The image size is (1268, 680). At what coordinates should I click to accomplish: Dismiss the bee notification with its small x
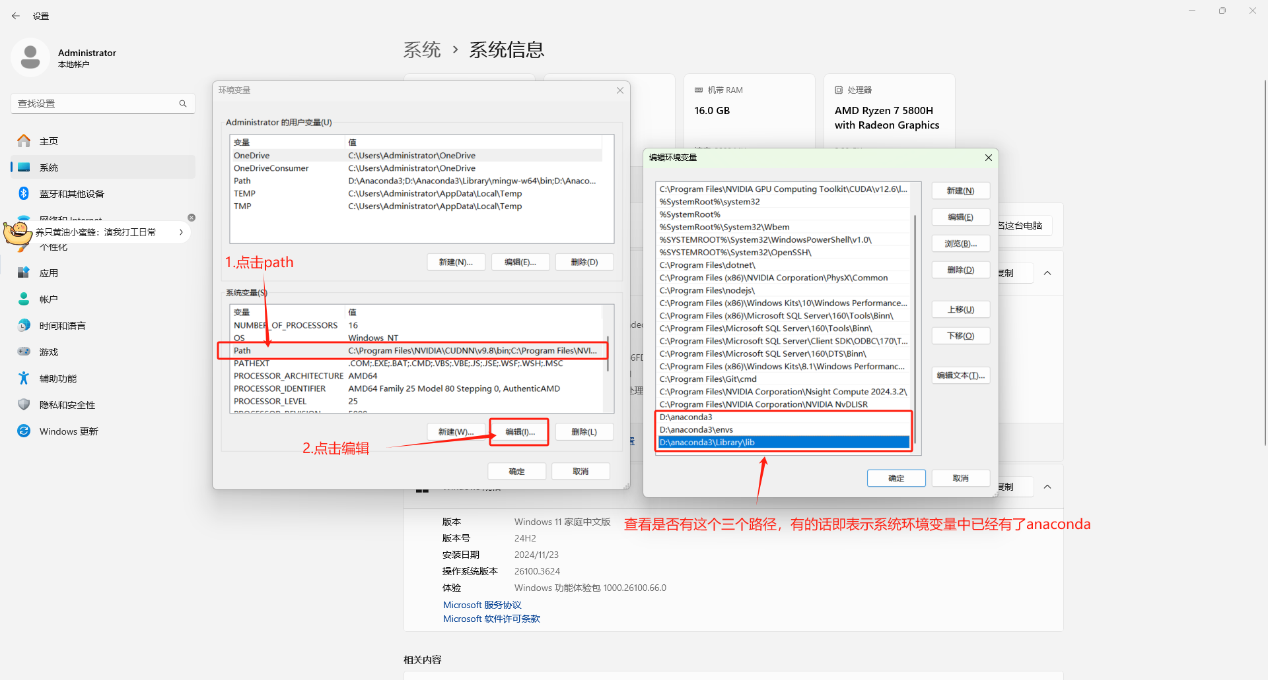192,218
